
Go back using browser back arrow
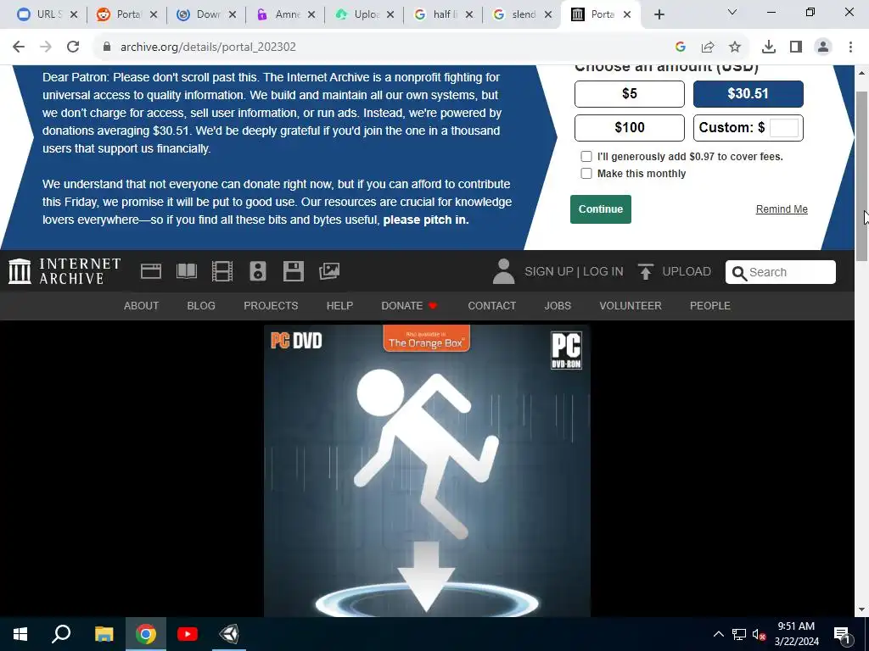click(x=19, y=47)
